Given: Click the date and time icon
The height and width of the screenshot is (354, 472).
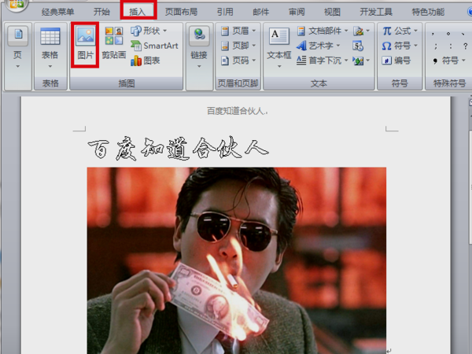Looking at the screenshot, I should (x=358, y=46).
